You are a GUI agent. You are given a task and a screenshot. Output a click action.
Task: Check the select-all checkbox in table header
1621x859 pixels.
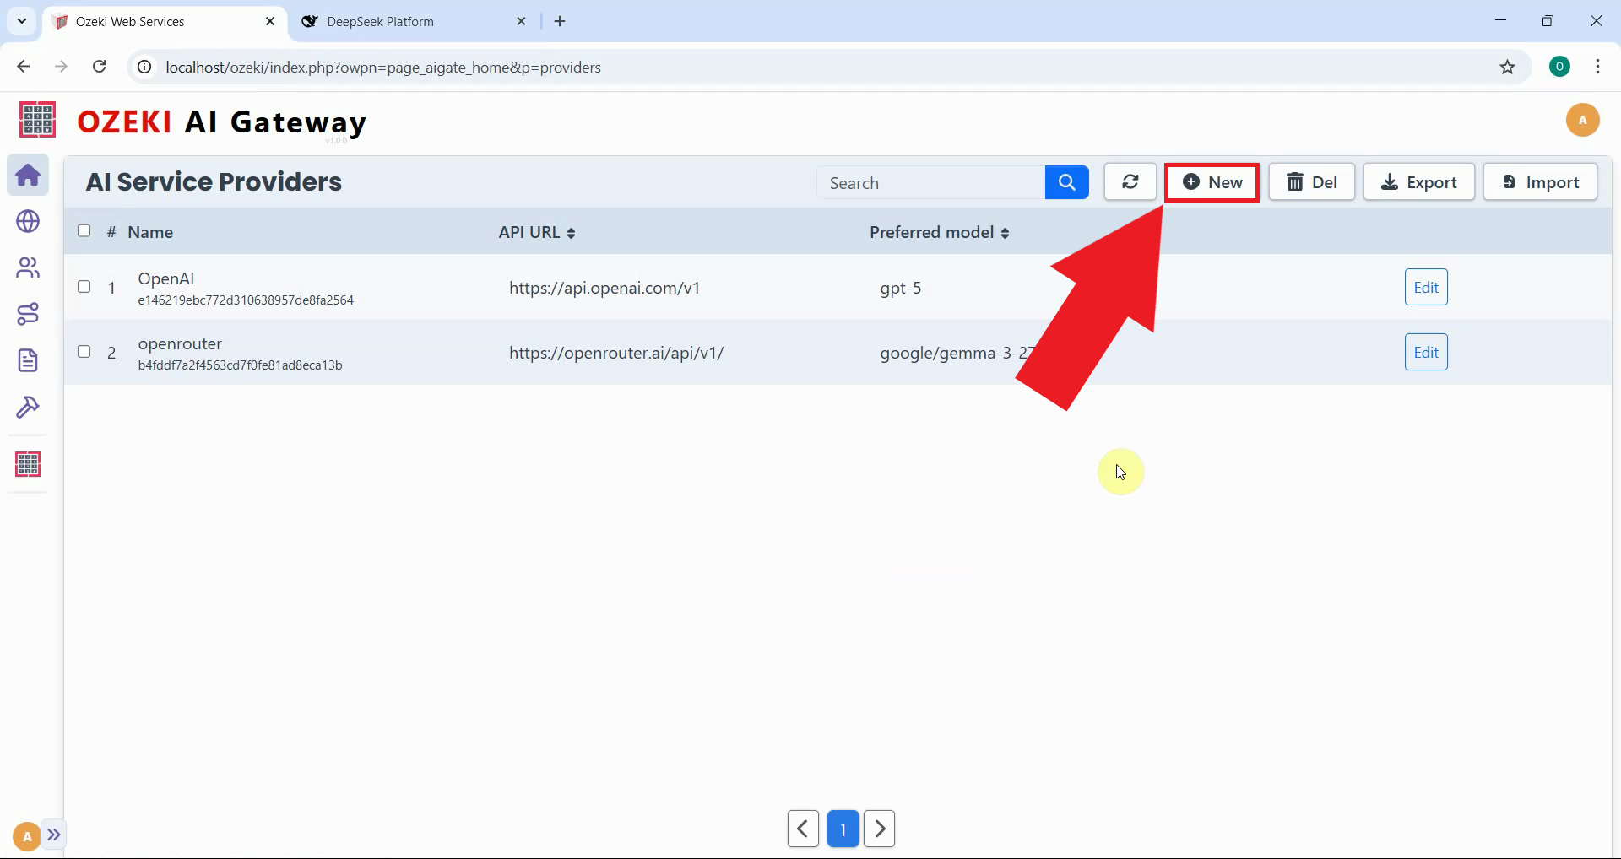click(x=84, y=230)
